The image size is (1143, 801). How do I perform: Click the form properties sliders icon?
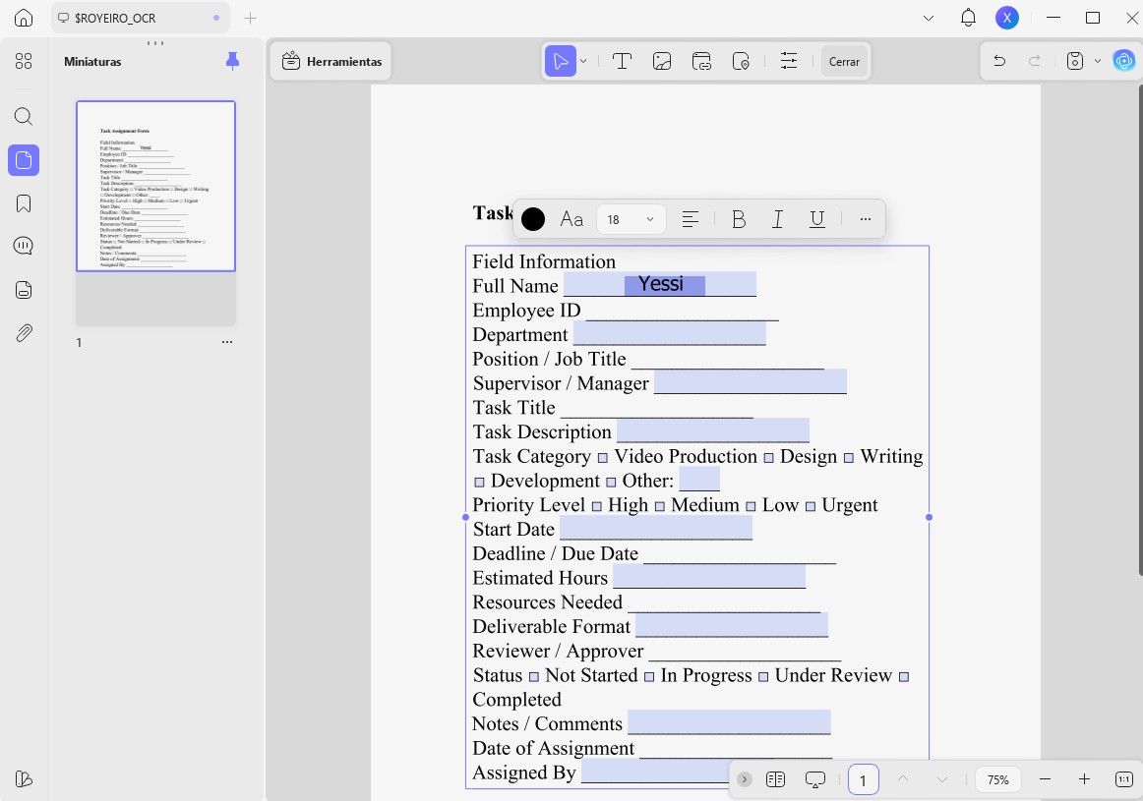pos(789,61)
